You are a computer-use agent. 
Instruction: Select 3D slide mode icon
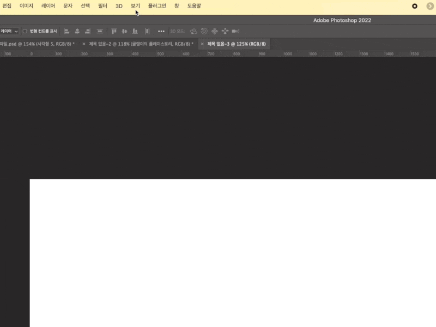point(225,31)
